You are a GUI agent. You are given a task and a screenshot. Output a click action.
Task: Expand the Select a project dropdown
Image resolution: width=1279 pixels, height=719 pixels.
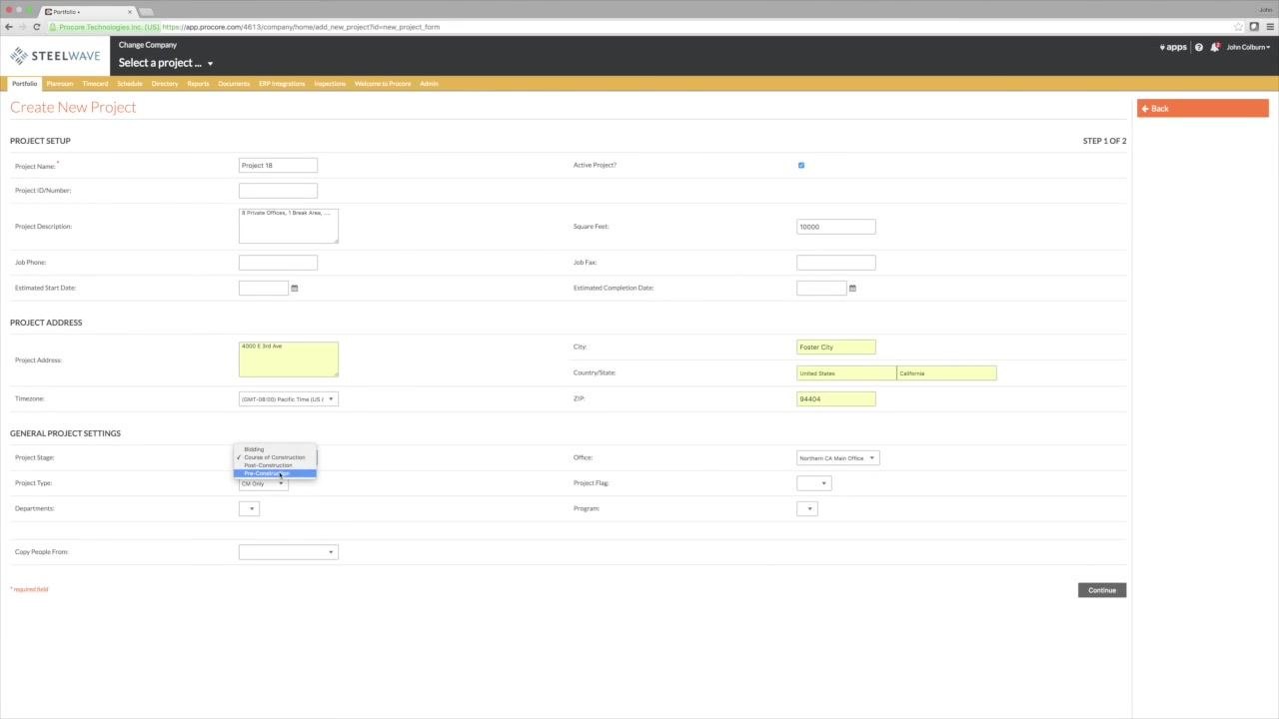coord(166,63)
